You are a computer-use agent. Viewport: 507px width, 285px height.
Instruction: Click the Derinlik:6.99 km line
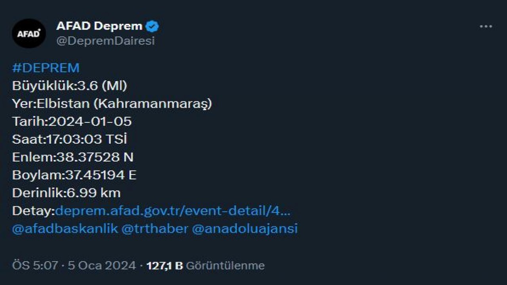pyautogui.click(x=67, y=193)
